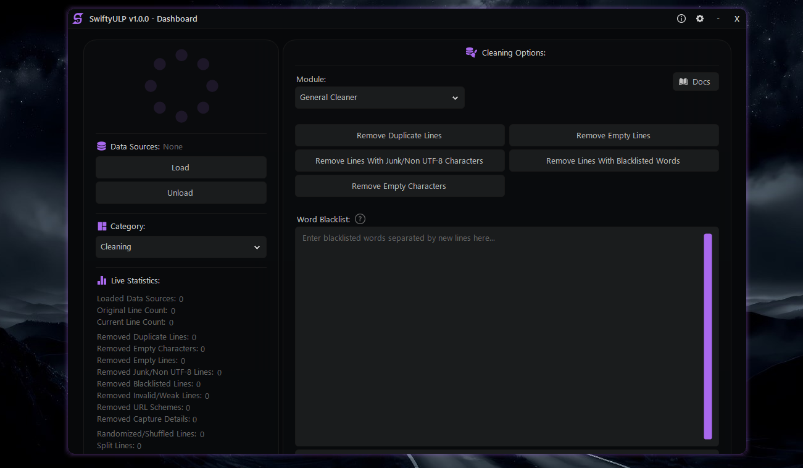Viewport: 803px width, 468px height.
Task: Run Remove Empty Characters
Action: coord(399,186)
